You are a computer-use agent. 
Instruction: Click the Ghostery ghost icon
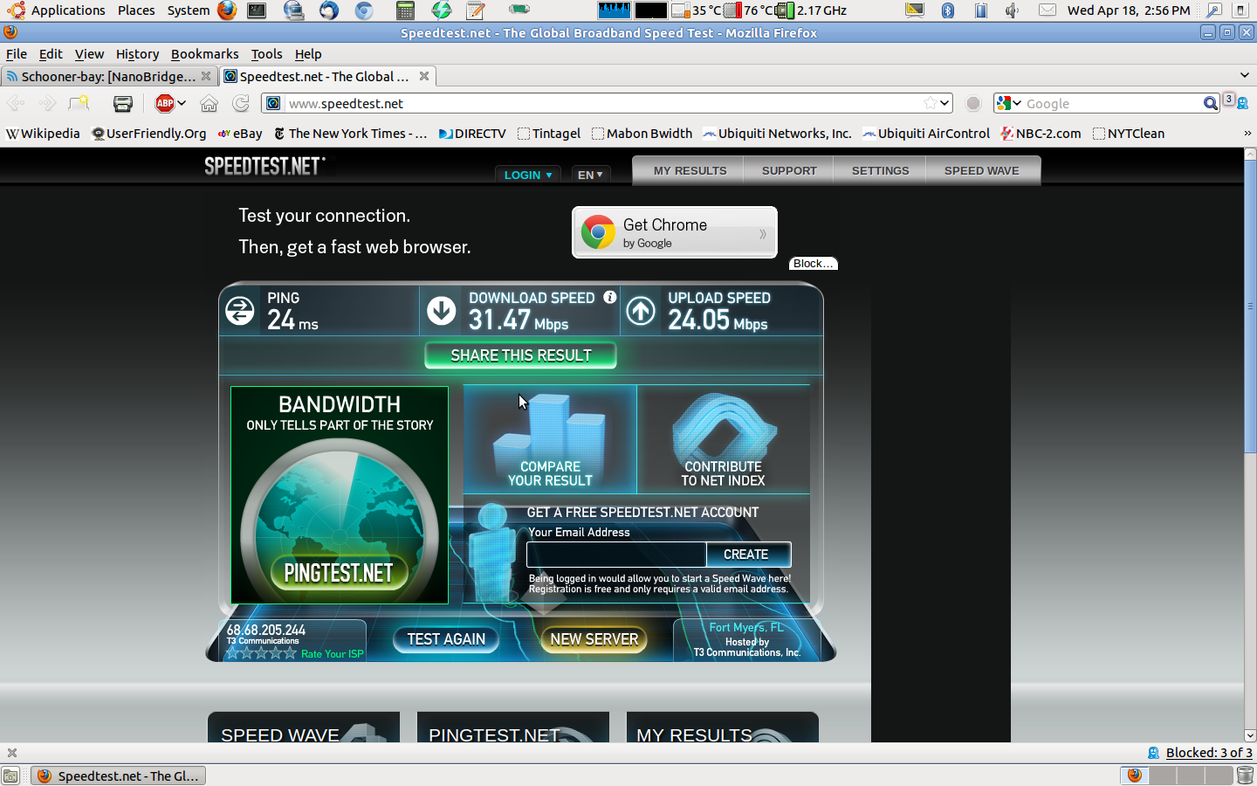click(x=1241, y=104)
